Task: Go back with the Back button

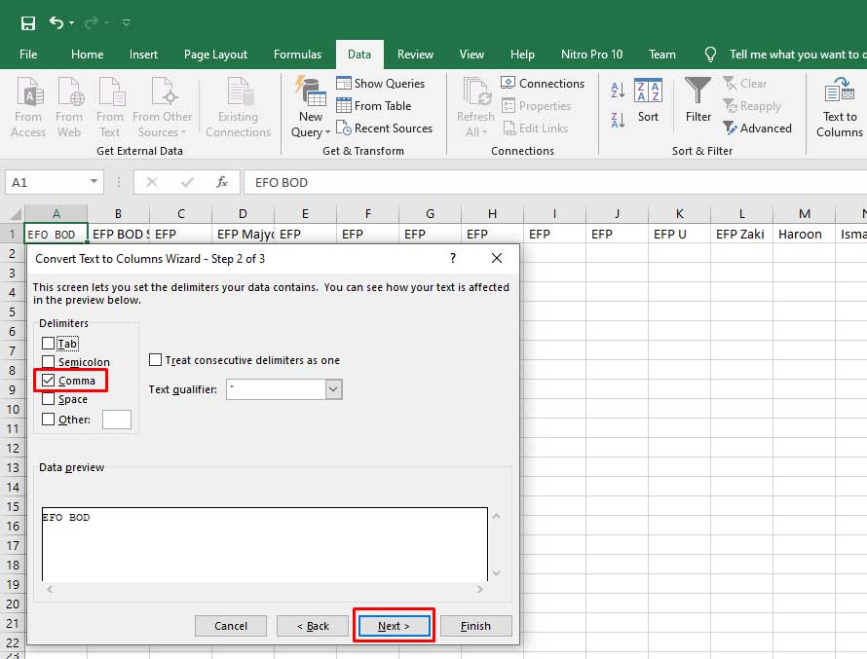Action: pyautogui.click(x=313, y=626)
